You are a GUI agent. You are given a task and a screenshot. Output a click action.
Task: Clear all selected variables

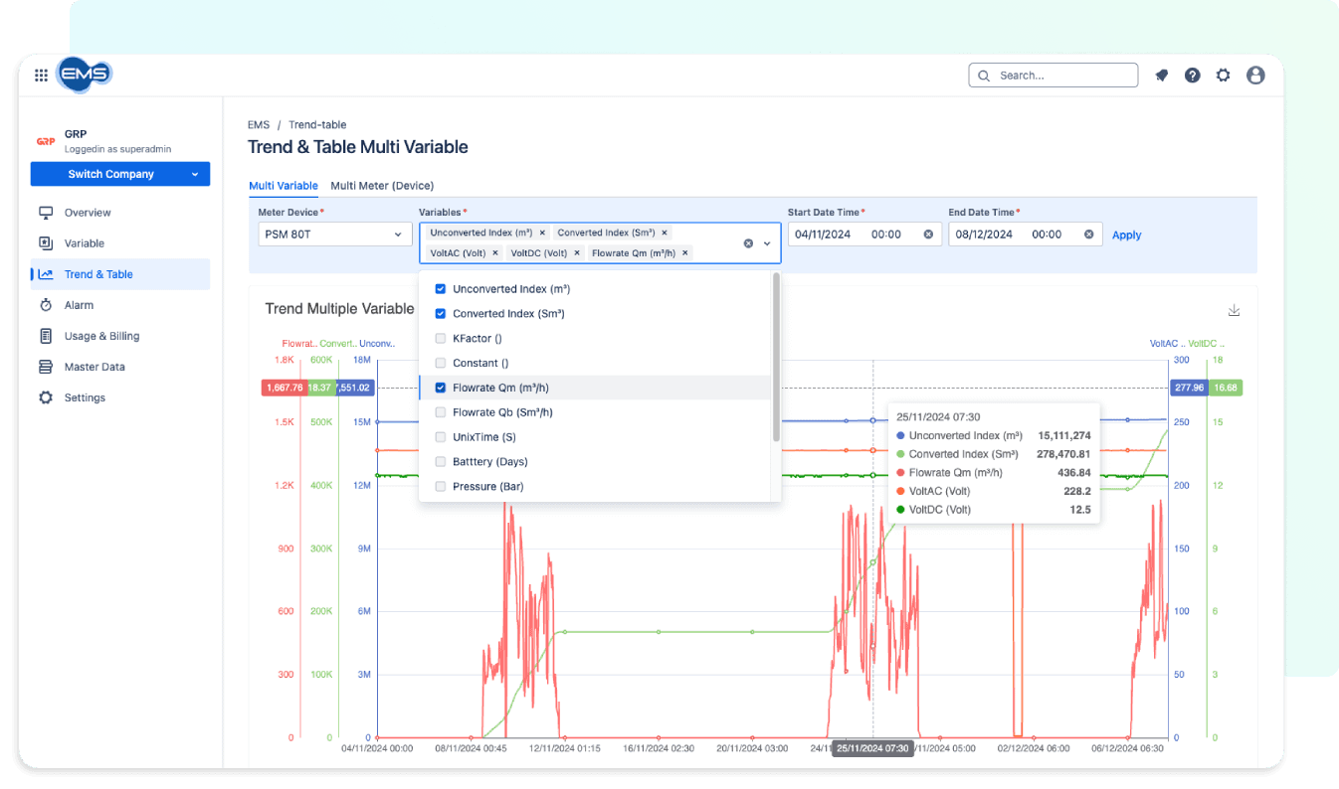click(748, 243)
